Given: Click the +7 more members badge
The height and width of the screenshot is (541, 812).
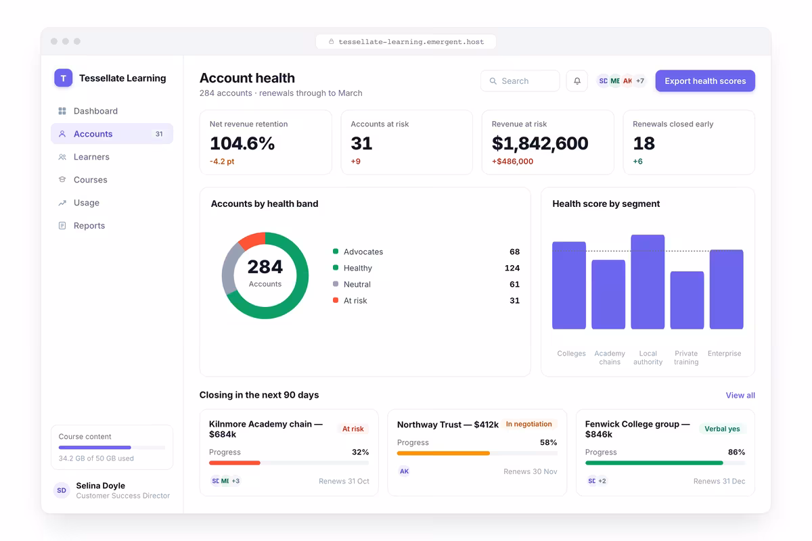Looking at the screenshot, I should point(639,81).
